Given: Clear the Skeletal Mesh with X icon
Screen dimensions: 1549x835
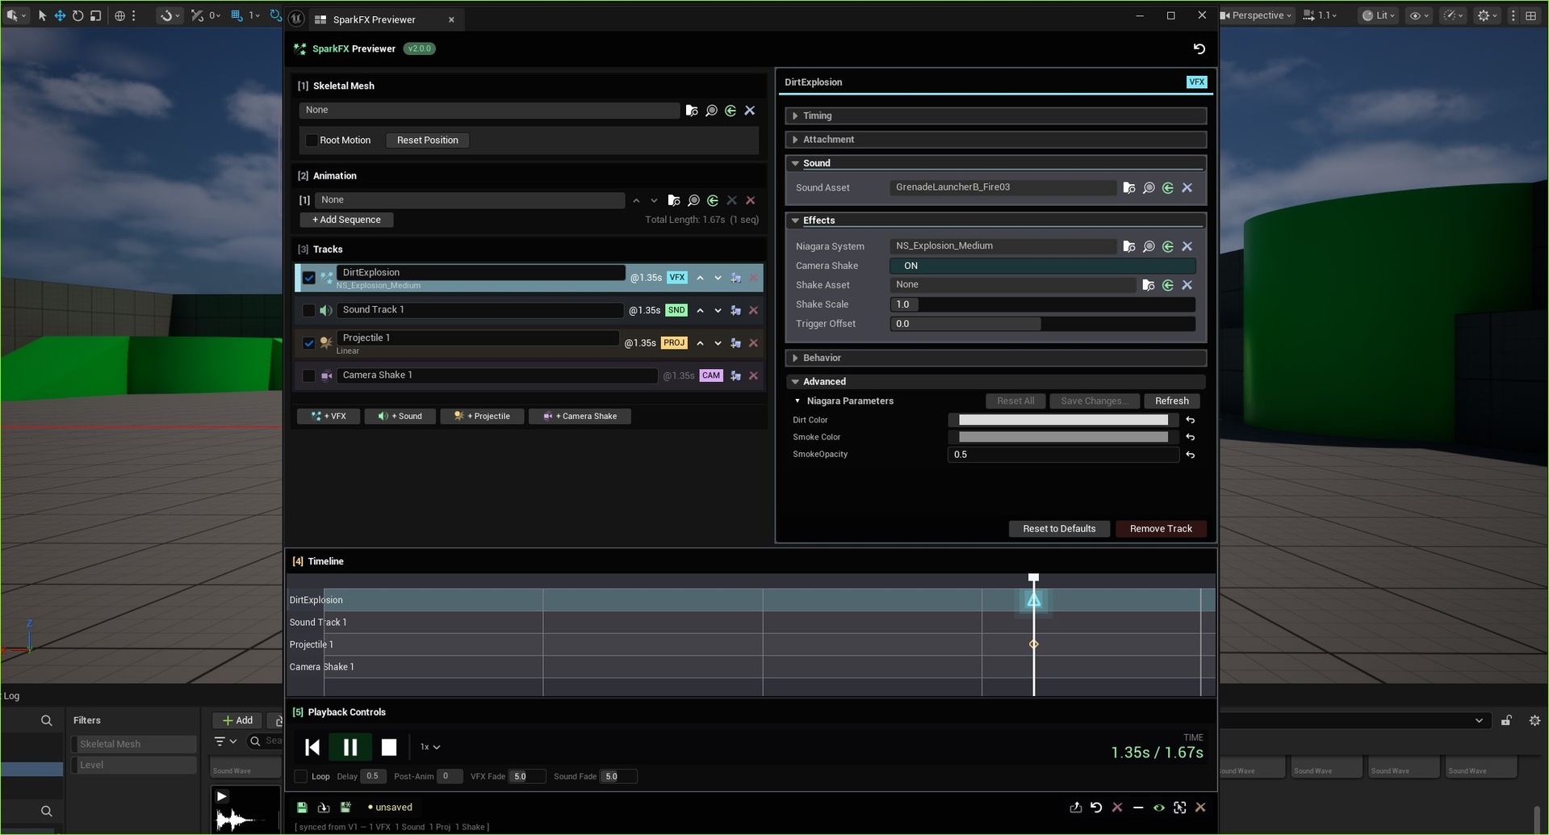Looking at the screenshot, I should [750, 111].
